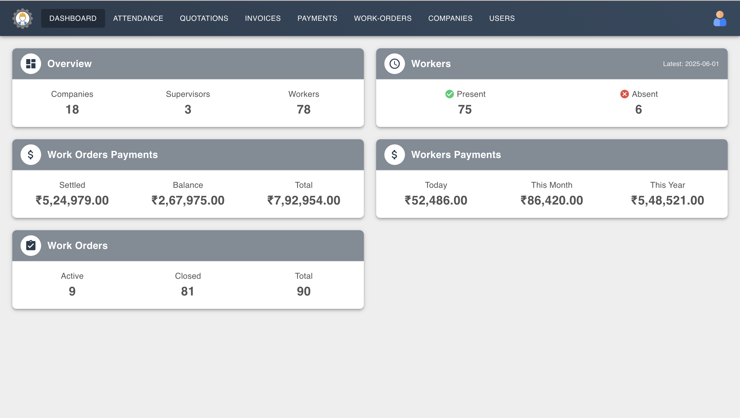The image size is (740, 418).
Task: Go to WORK-ORDERS
Action: (383, 18)
